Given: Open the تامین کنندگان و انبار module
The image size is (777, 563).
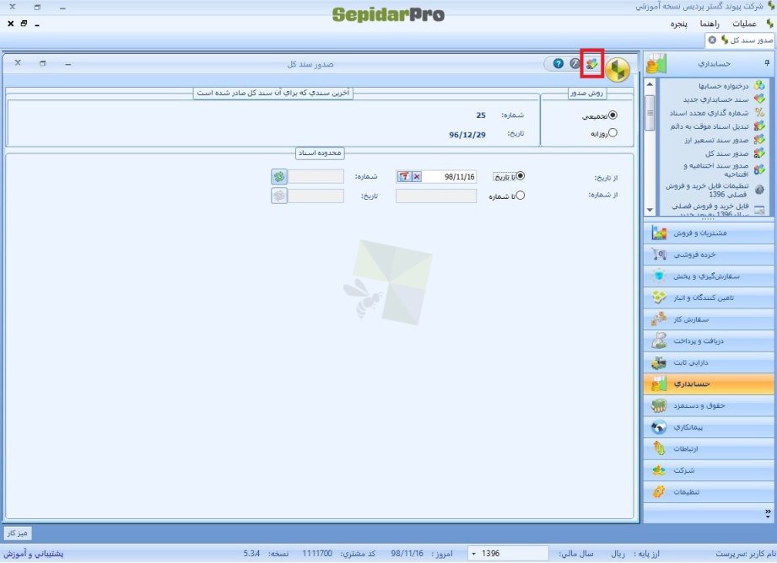Looking at the screenshot, I should tap(709, 298).
